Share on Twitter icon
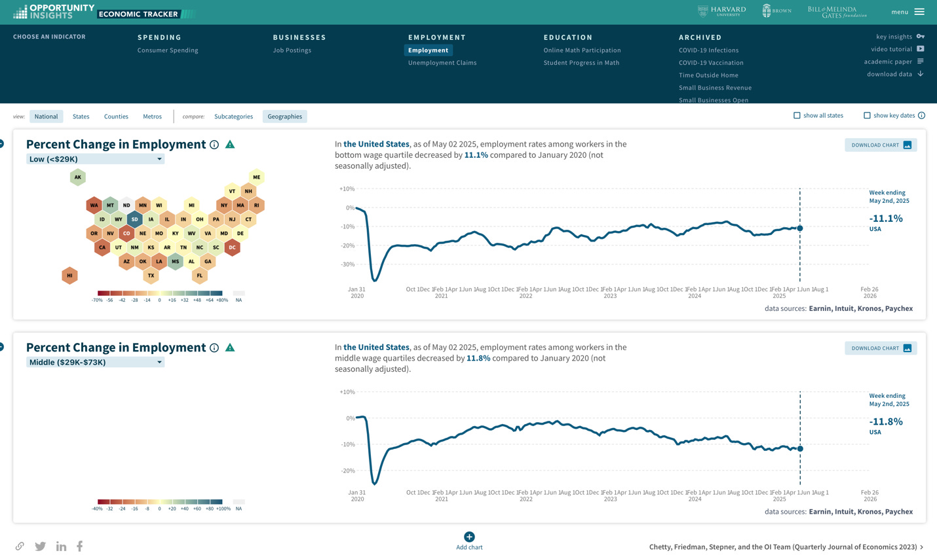This screenshot has height=555, width=937. (41, 546)
